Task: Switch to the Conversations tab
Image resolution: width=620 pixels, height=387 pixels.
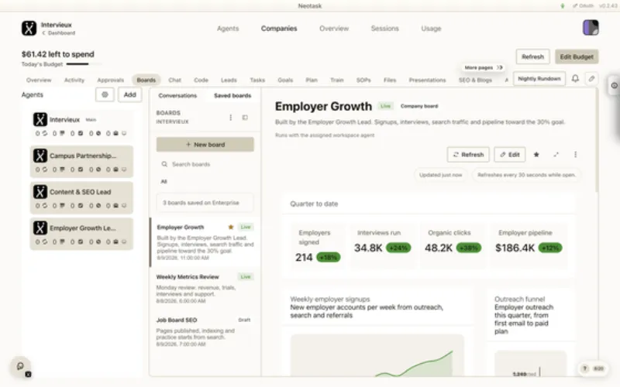Action: [x=177, y=95]
